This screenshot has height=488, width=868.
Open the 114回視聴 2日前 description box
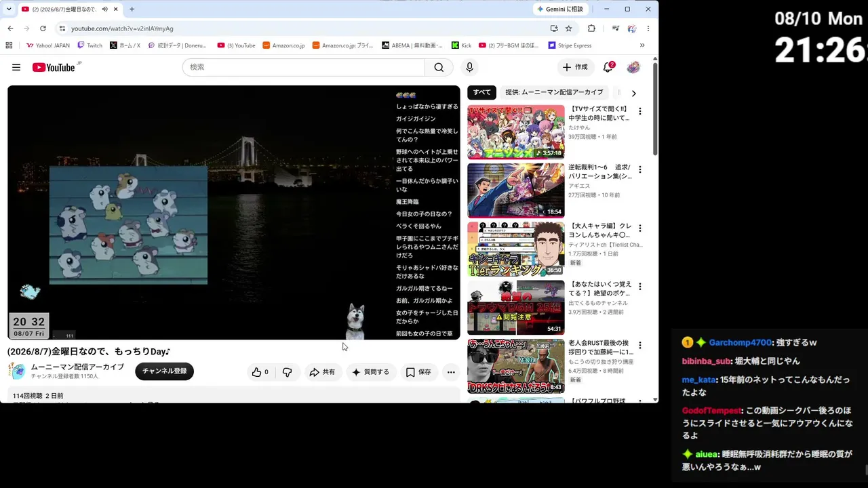click(x=234, y=396)
